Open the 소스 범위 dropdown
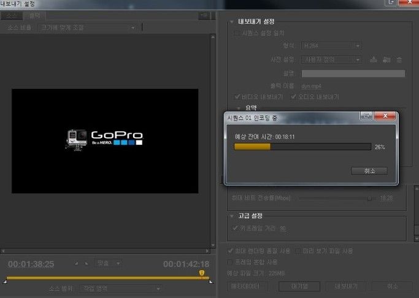Image resolution: width=419 pixels, height=298 pixels. tap(121, 289)
